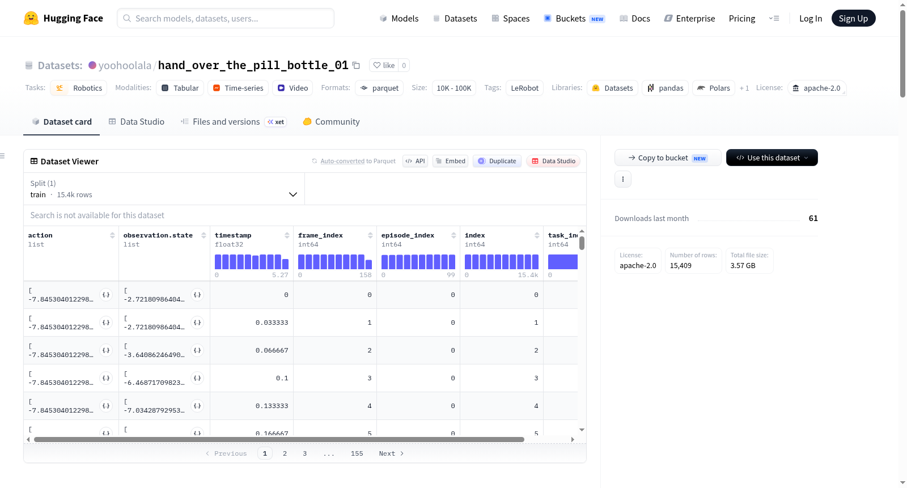Open the Community tab

(x=332, y=122)
